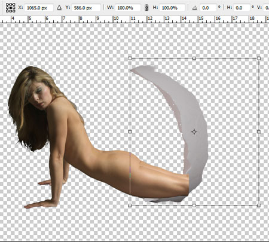Click the right-middle transform handle

click(259, 131)
